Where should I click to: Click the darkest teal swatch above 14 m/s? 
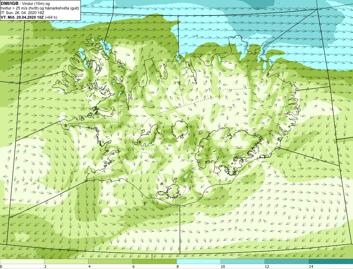click(x=331, y=261)
